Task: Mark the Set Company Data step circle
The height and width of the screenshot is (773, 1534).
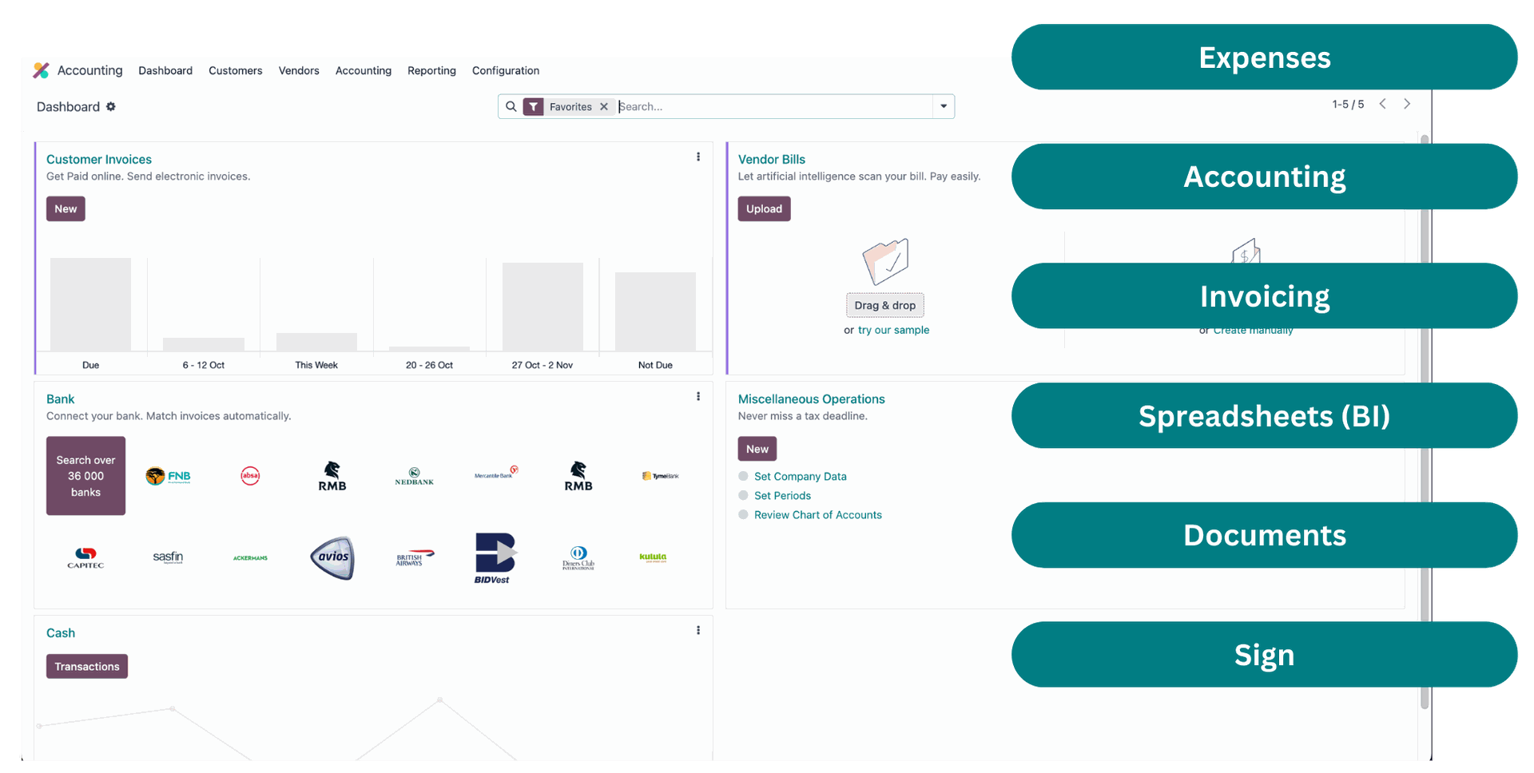Action: click(743, 476)
